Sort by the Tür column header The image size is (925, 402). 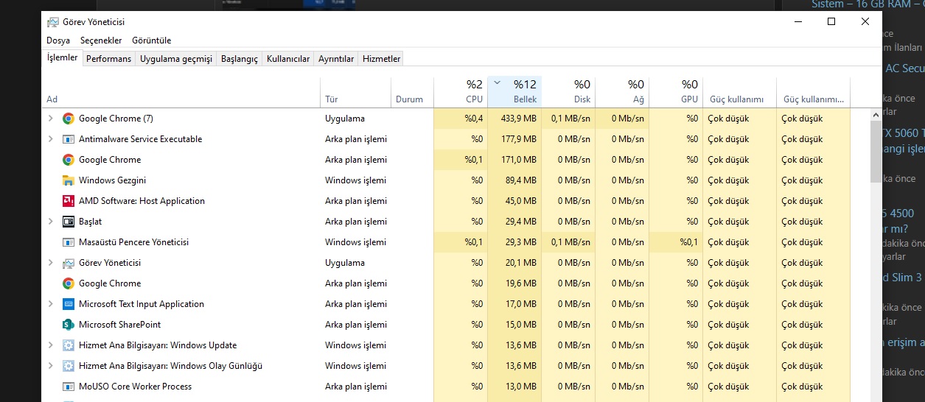click(357, 91)
